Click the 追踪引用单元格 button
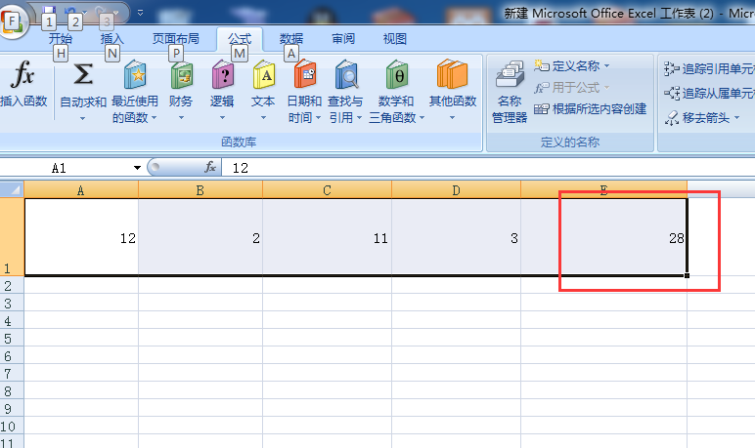755x448 pixels. pos(709,68)
